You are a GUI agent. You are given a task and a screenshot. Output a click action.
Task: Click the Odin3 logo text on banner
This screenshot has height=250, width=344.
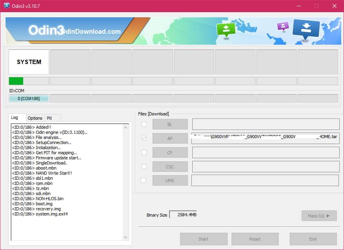point(46,30)
